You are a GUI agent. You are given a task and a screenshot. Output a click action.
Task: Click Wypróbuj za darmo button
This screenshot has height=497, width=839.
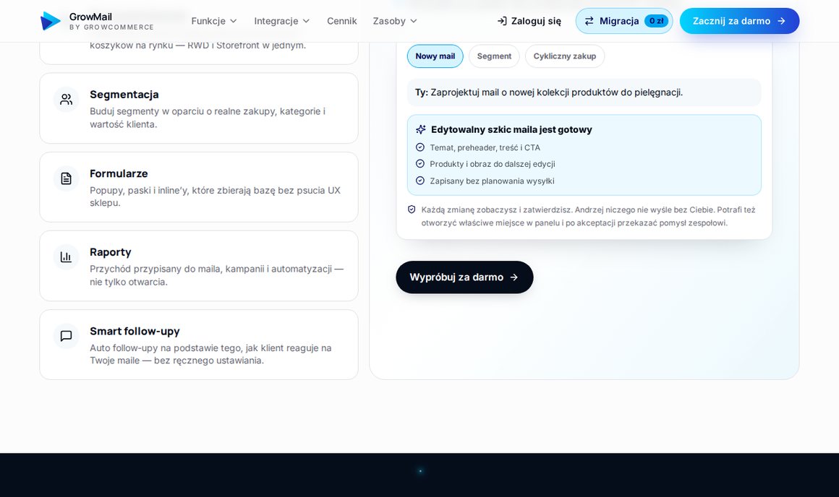tap(464, 277)
